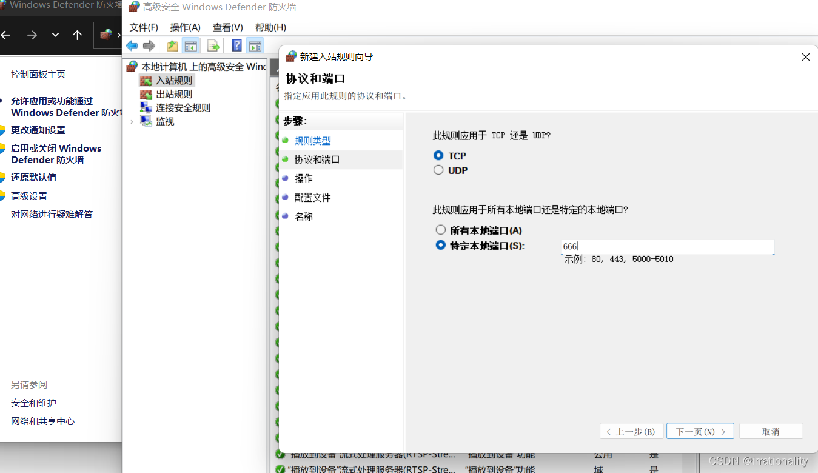The width and height of the screenshot is (818, 473).
Task: Select the TCP radio button
Action: pyautogui.click(x=438, y=155)
